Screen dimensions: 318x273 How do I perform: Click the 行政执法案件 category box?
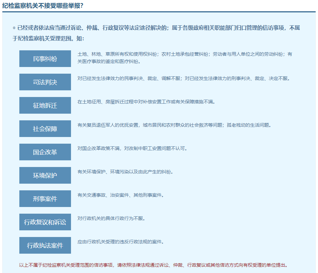[x=45, y=245]
